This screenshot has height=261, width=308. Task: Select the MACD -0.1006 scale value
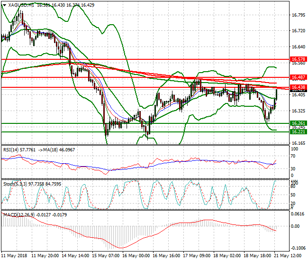click(x=298, y=248)
